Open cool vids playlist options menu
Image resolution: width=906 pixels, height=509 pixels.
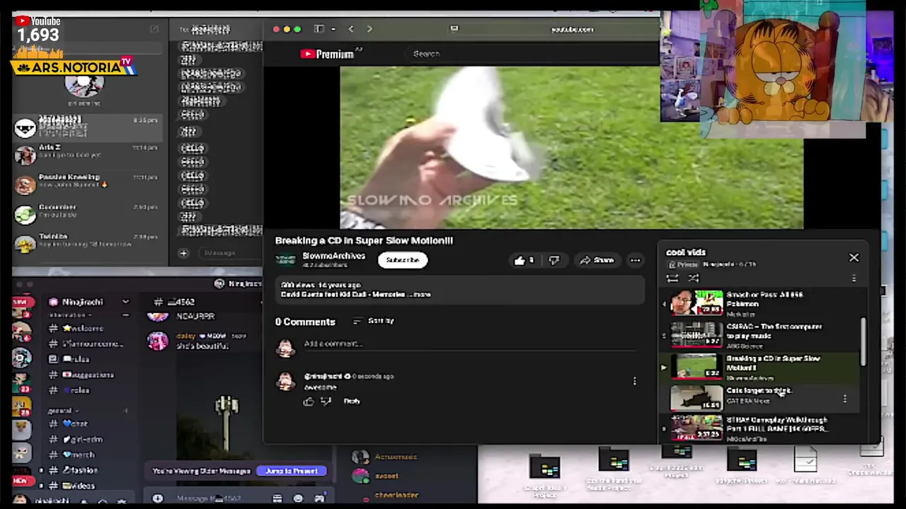coord(854,279)
